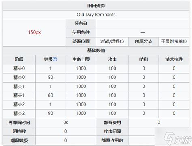The image size is (192, 146).
Task: Select the Old Day Remnants subtitle
Action: tap(96, 15)
